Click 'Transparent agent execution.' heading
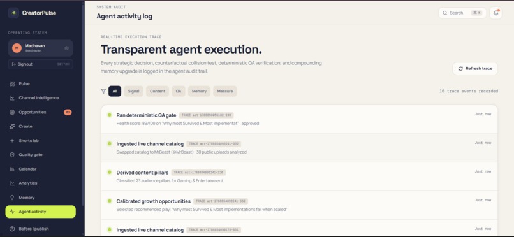This screenshot has height=237, width=514. point(181,49)
